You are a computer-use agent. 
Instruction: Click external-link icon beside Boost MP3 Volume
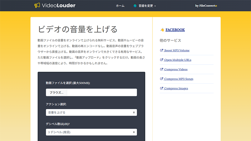pos(162,50)
